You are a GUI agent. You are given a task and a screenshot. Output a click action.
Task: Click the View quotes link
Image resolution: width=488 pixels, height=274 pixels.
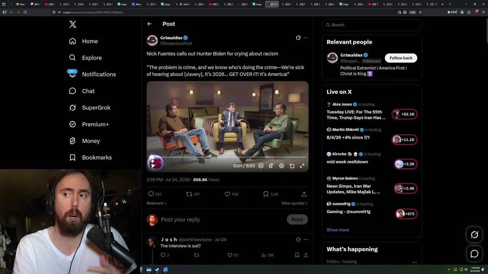click(x=294, y=203)
